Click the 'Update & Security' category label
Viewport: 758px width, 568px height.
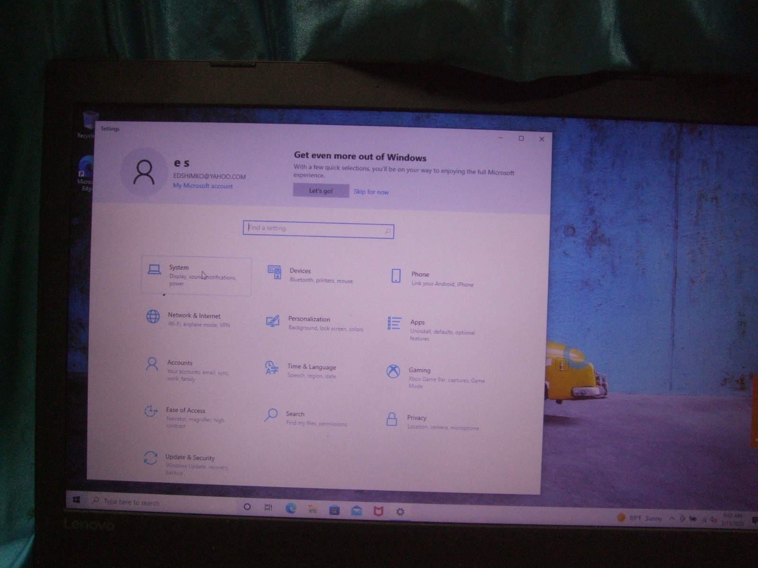click(x=190, y=457)
